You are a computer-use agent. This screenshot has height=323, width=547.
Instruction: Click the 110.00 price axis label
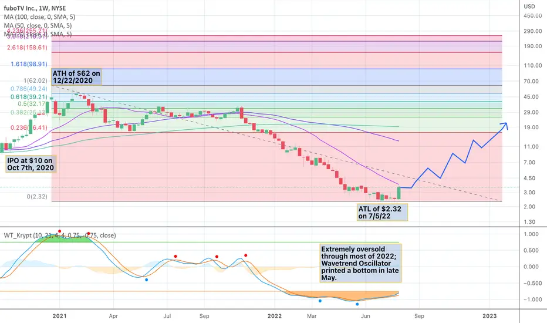tap(533, 65)
